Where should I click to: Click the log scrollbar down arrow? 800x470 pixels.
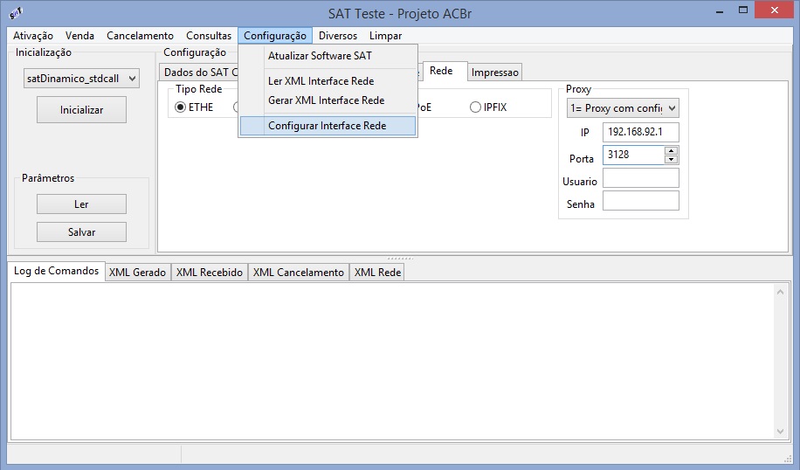click(780, 432)
